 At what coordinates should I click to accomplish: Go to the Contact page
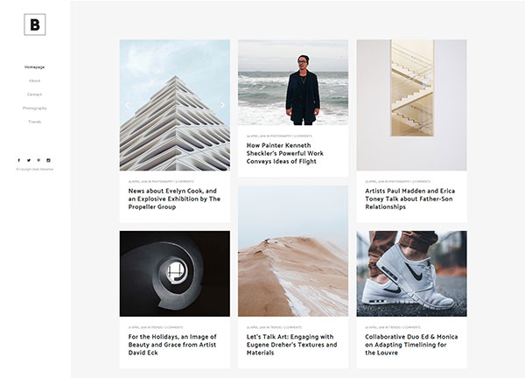34,94
